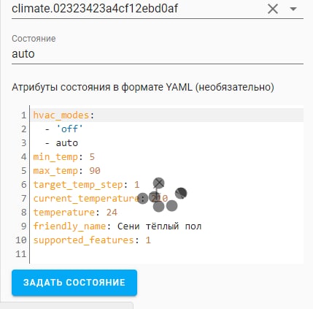Click the 'off' value in YAML editor
The image size is (313, 309).
coord(69,129)
